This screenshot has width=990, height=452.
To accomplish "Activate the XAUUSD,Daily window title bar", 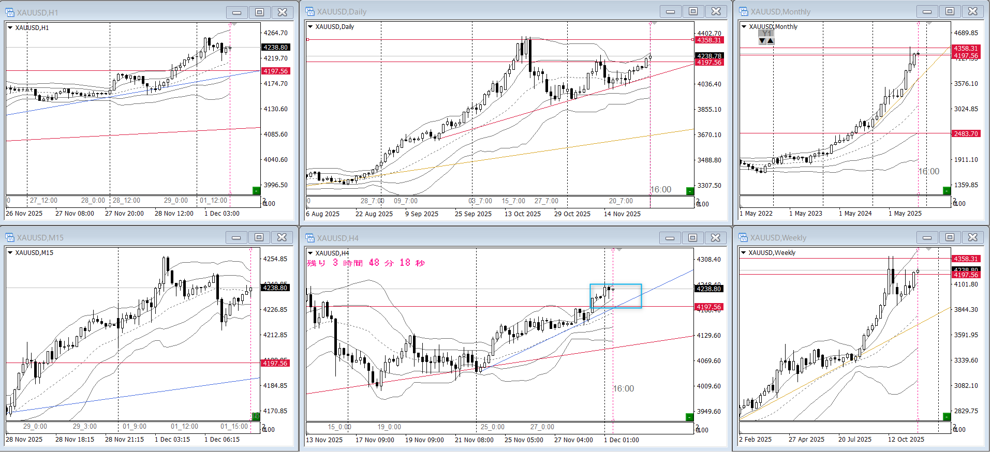I will click(466, 12).
